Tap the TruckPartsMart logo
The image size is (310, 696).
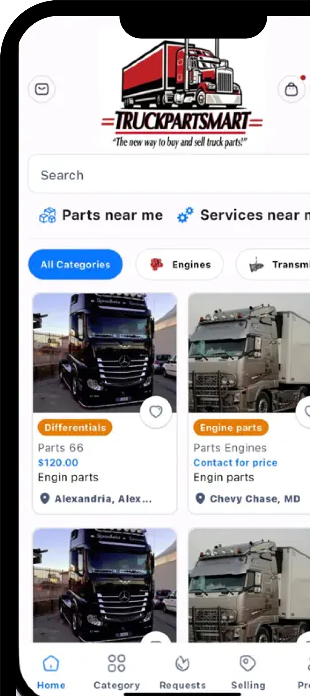click(x=182, y=94)
